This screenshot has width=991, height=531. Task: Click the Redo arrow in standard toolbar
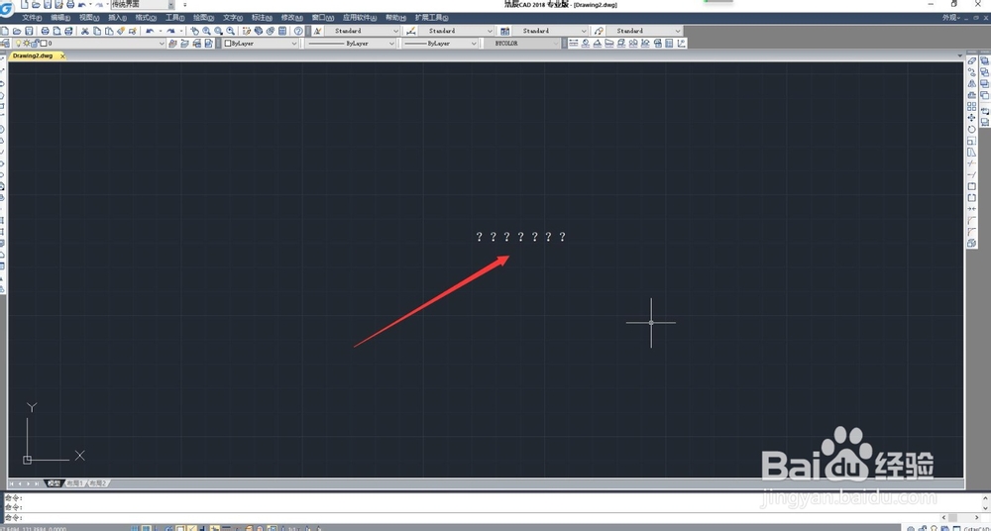(170, 31)
